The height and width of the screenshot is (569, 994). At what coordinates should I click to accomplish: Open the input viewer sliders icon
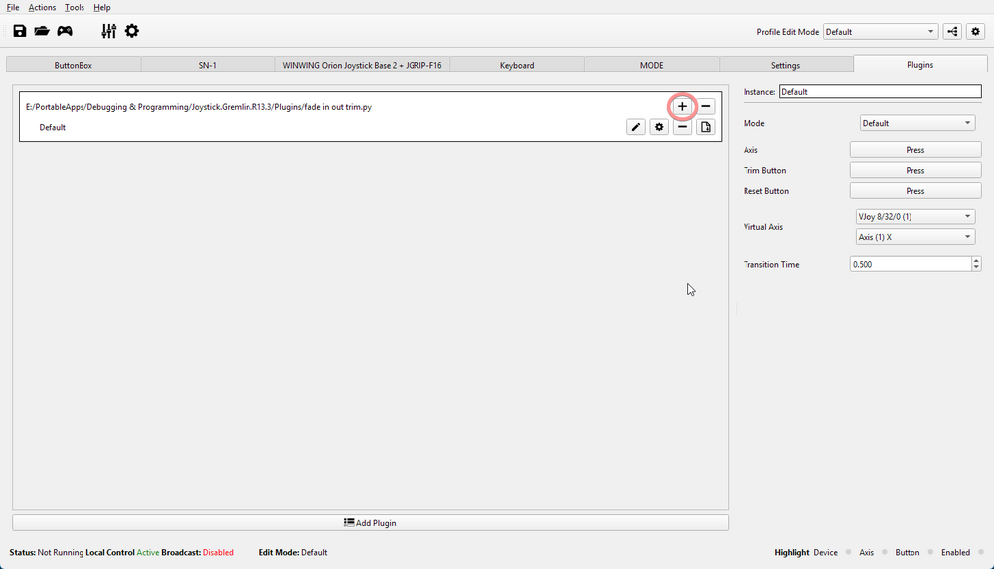(109, 31)
